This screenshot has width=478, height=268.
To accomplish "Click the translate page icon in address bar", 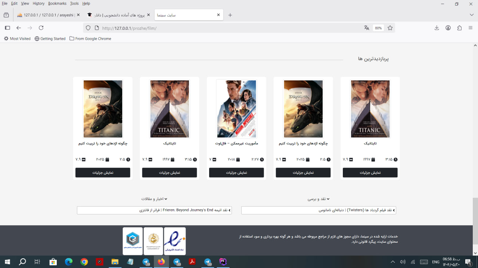I will tap(367, 28).
